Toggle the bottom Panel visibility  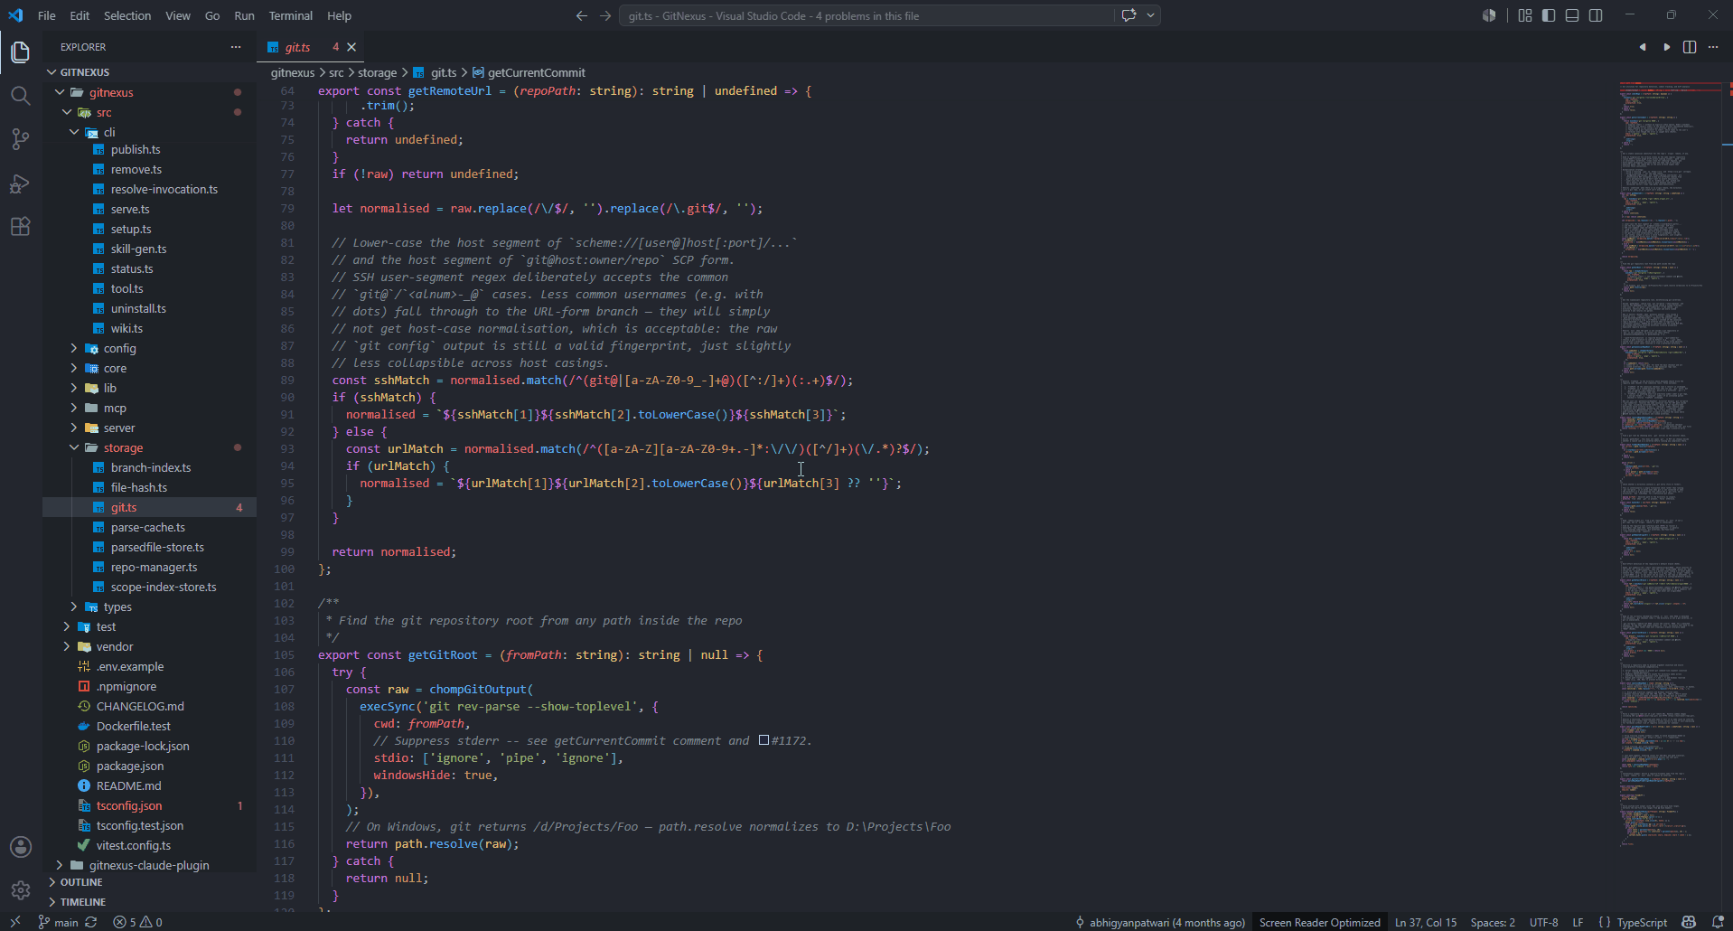tap(1572, 15)
